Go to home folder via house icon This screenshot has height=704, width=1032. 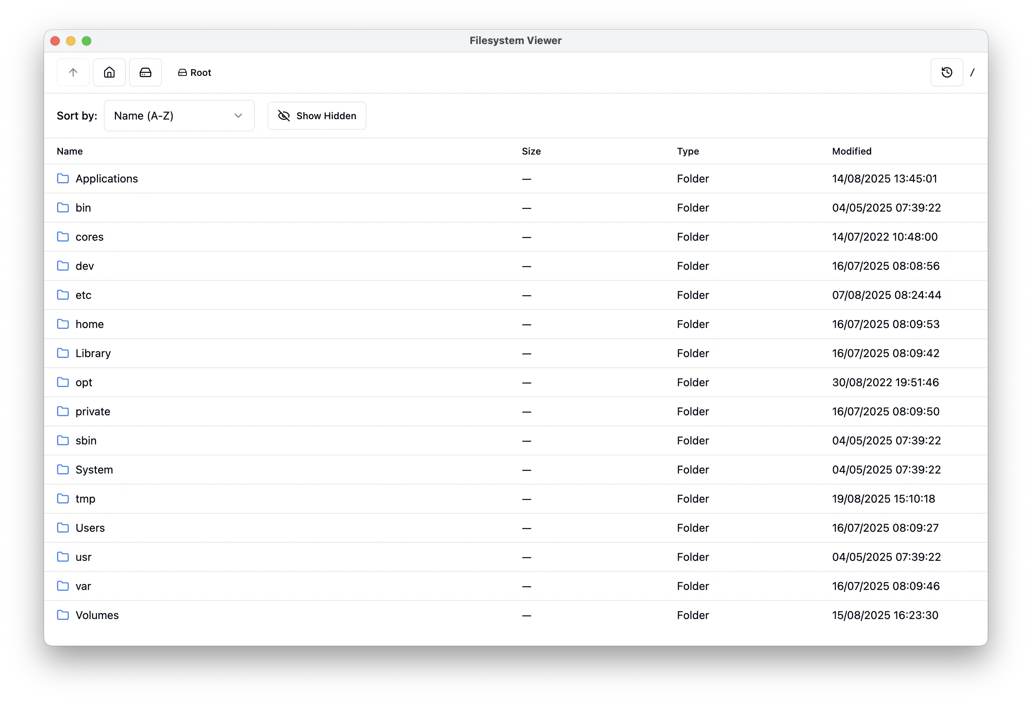coord(109,72)
